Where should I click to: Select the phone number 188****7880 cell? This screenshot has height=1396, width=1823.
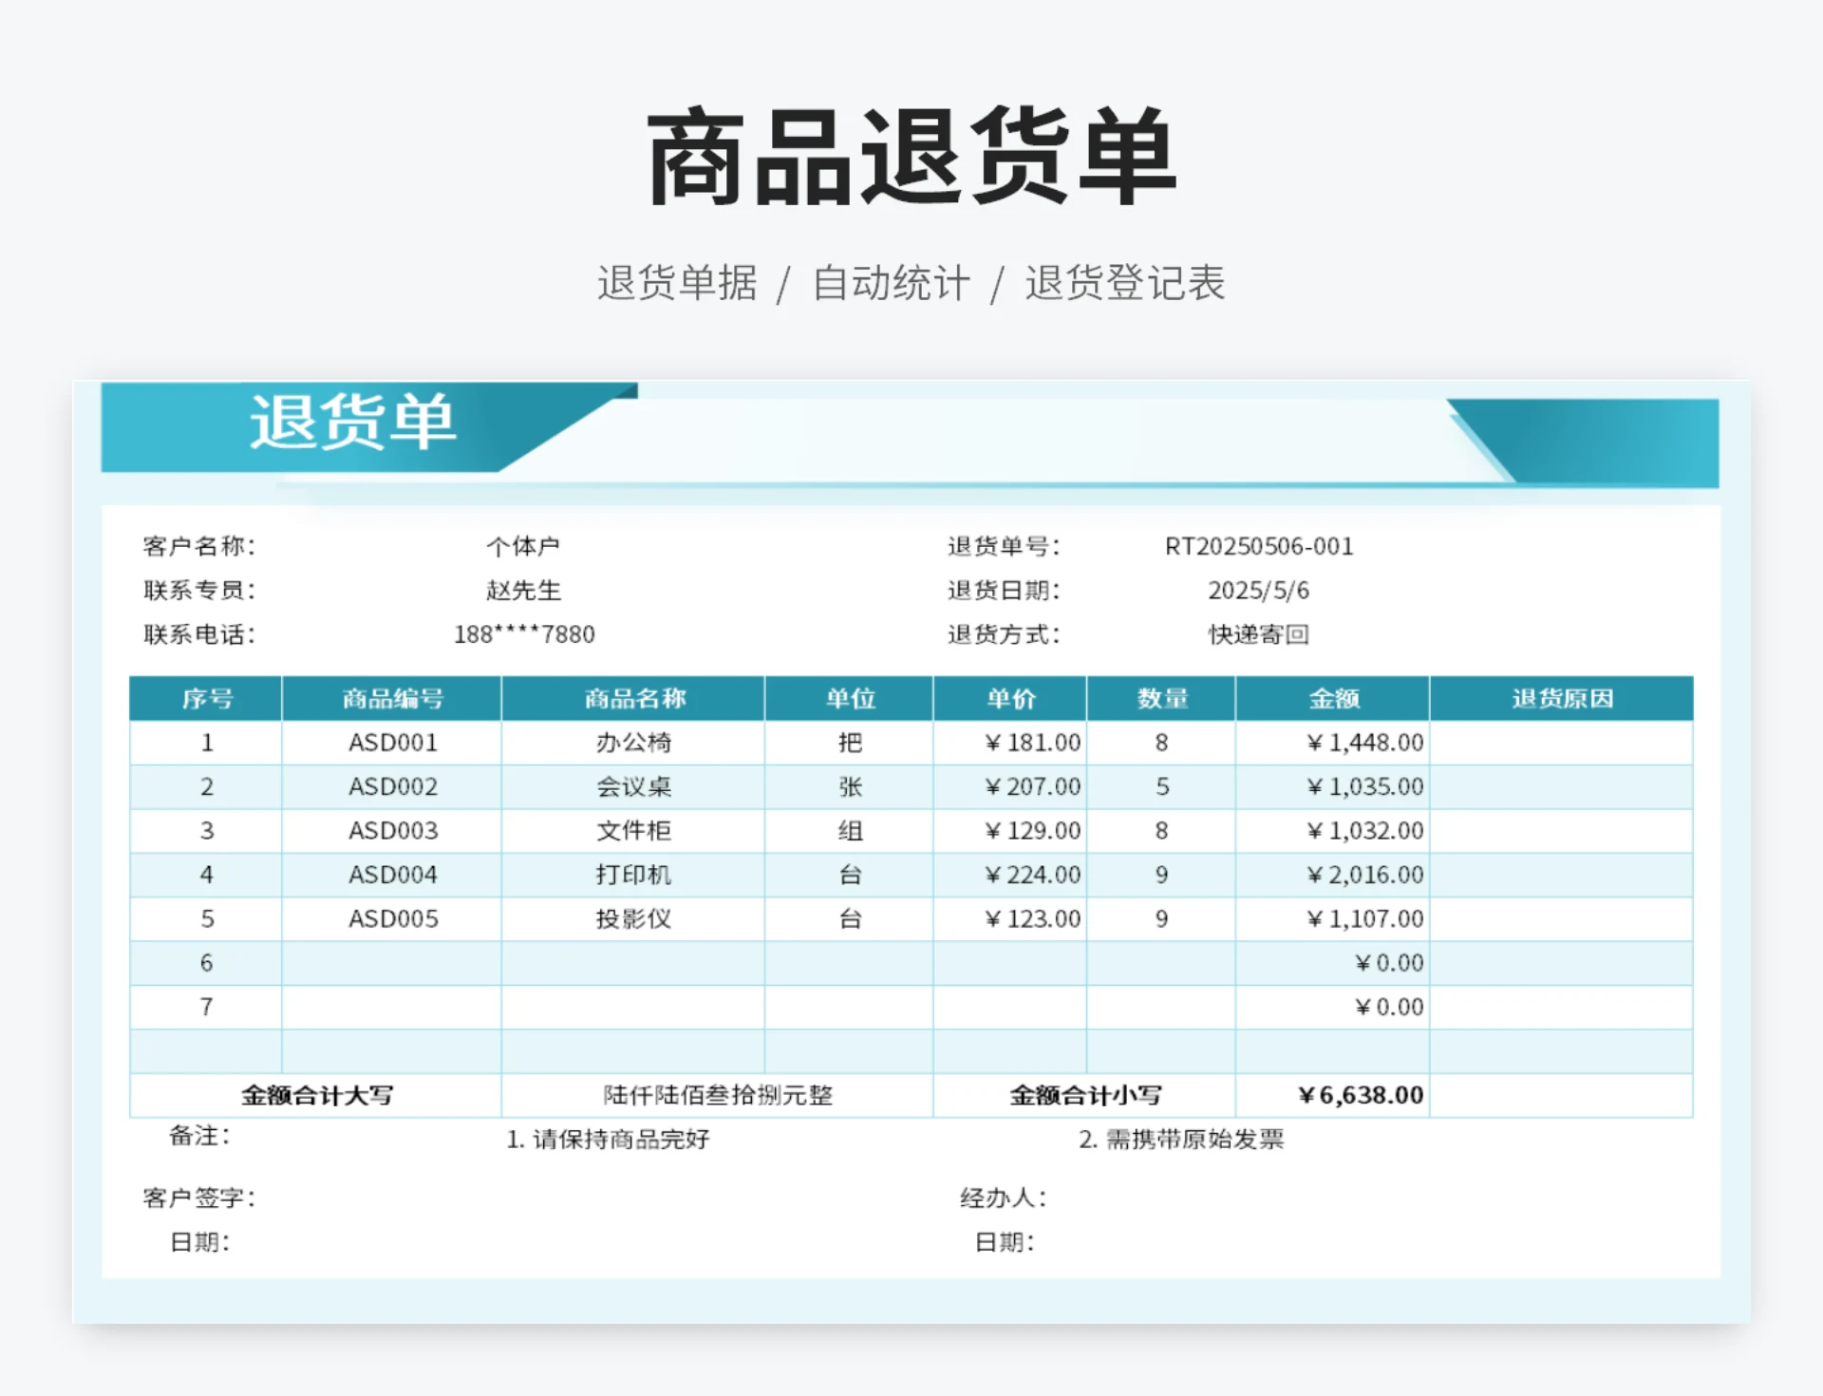524,634
